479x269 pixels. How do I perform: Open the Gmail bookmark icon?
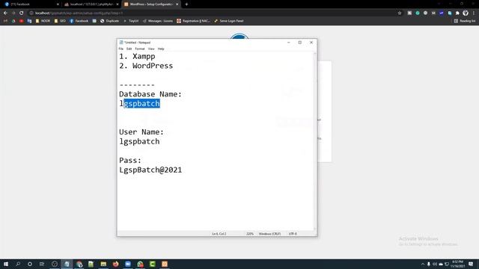coord(5,21)
